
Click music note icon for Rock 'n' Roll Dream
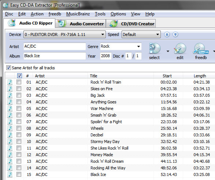click(x=10, y=161)
